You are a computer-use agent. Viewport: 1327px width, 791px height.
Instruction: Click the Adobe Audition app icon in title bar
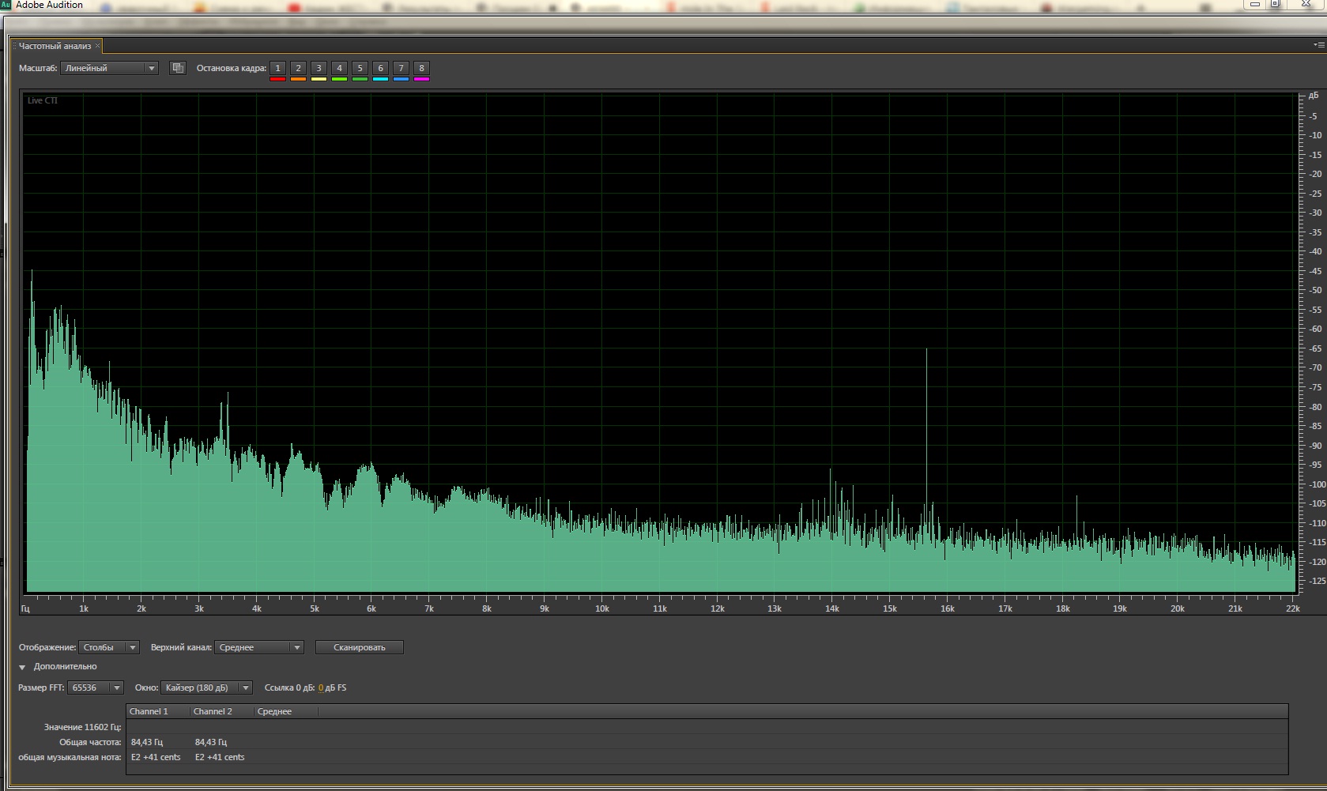[6, 5]
